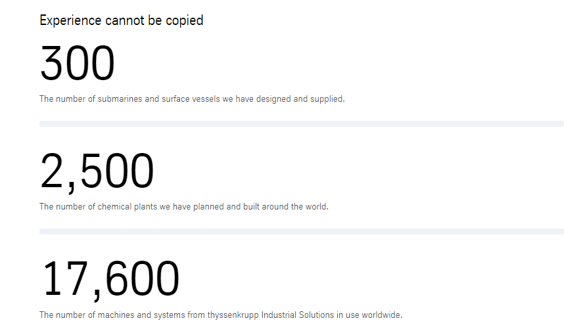Click the word 'thyssenkrupp' in last description

pyautogui.click(x=233, y=315)
